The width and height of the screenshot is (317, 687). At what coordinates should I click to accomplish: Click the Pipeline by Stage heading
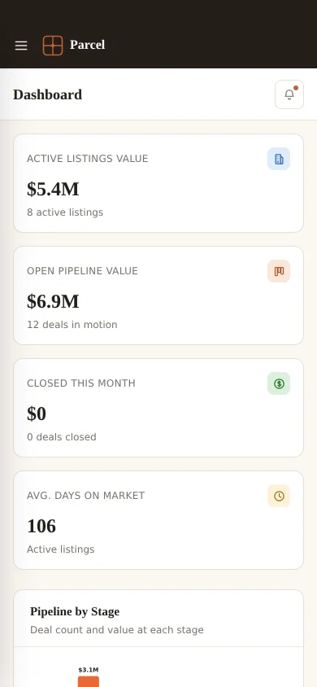(x=75, y=611)
